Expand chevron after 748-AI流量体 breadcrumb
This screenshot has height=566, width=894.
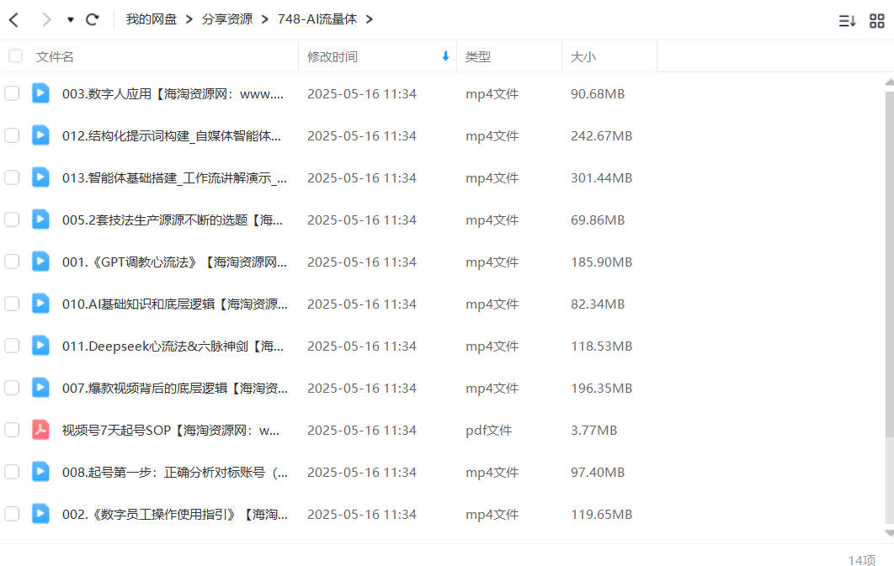[x=370, y=19]
